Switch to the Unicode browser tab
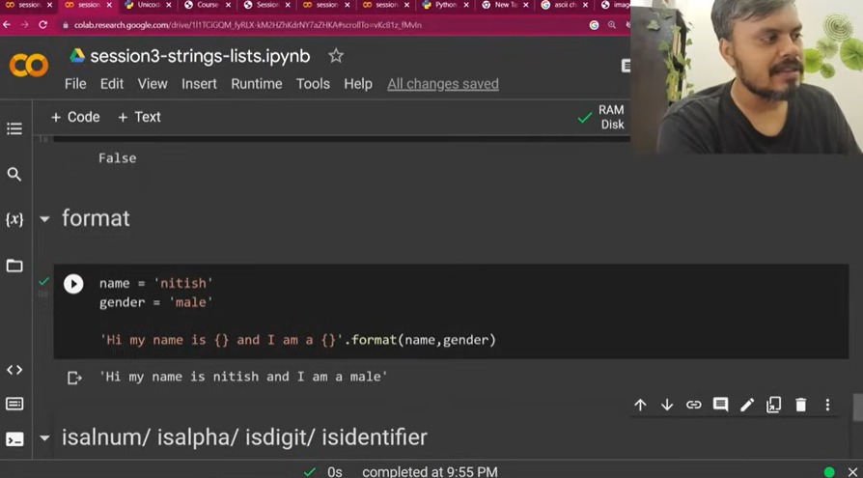The height and width of the screenshot is (478, 863). point(148,5)
